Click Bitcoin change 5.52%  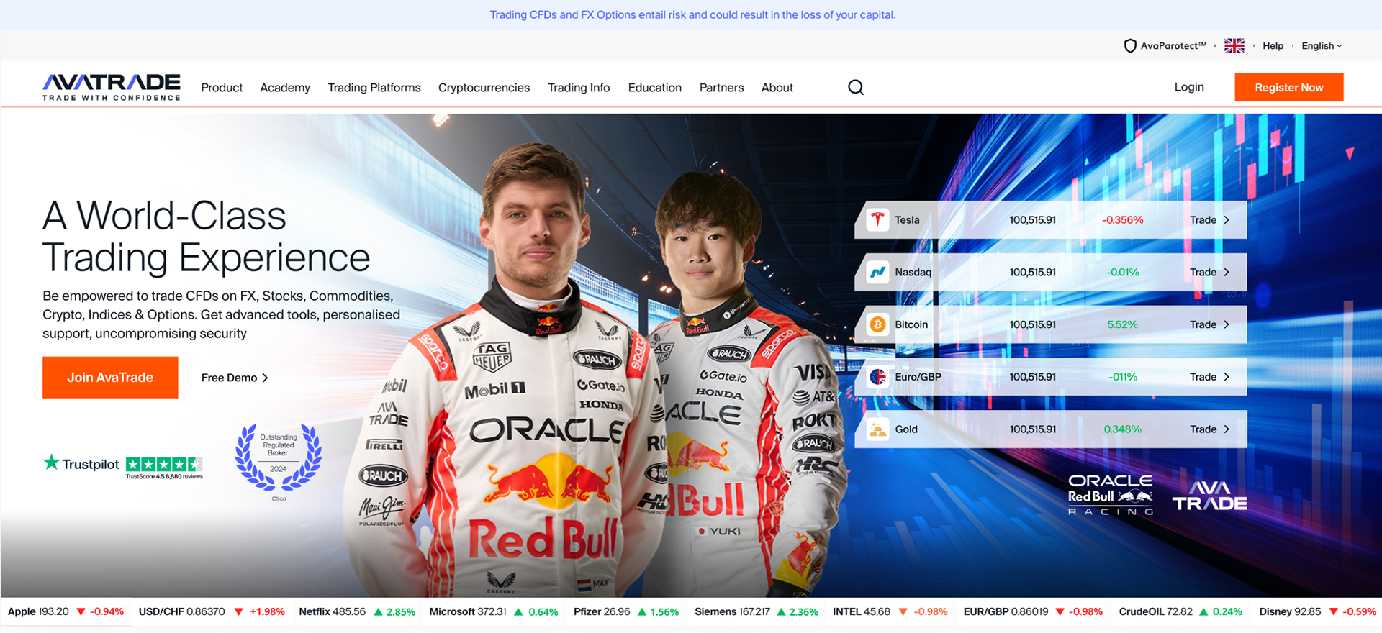tap(1122, 324)
